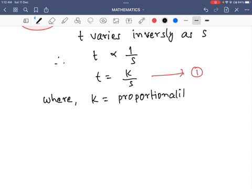Select the Highlighter tool

coord(65,21)
